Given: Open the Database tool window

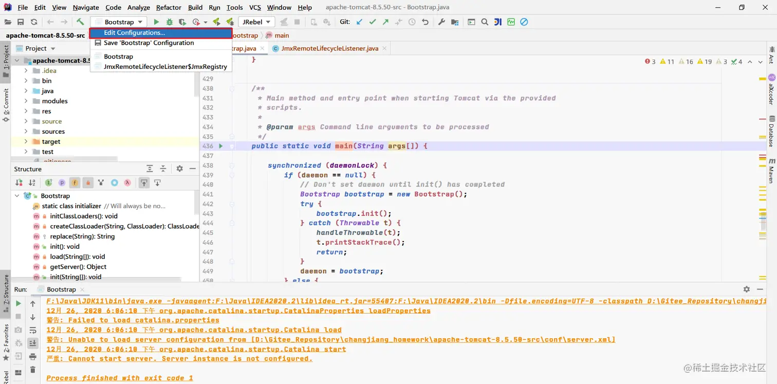Looking at the screenshot, I should coord(771,132).
